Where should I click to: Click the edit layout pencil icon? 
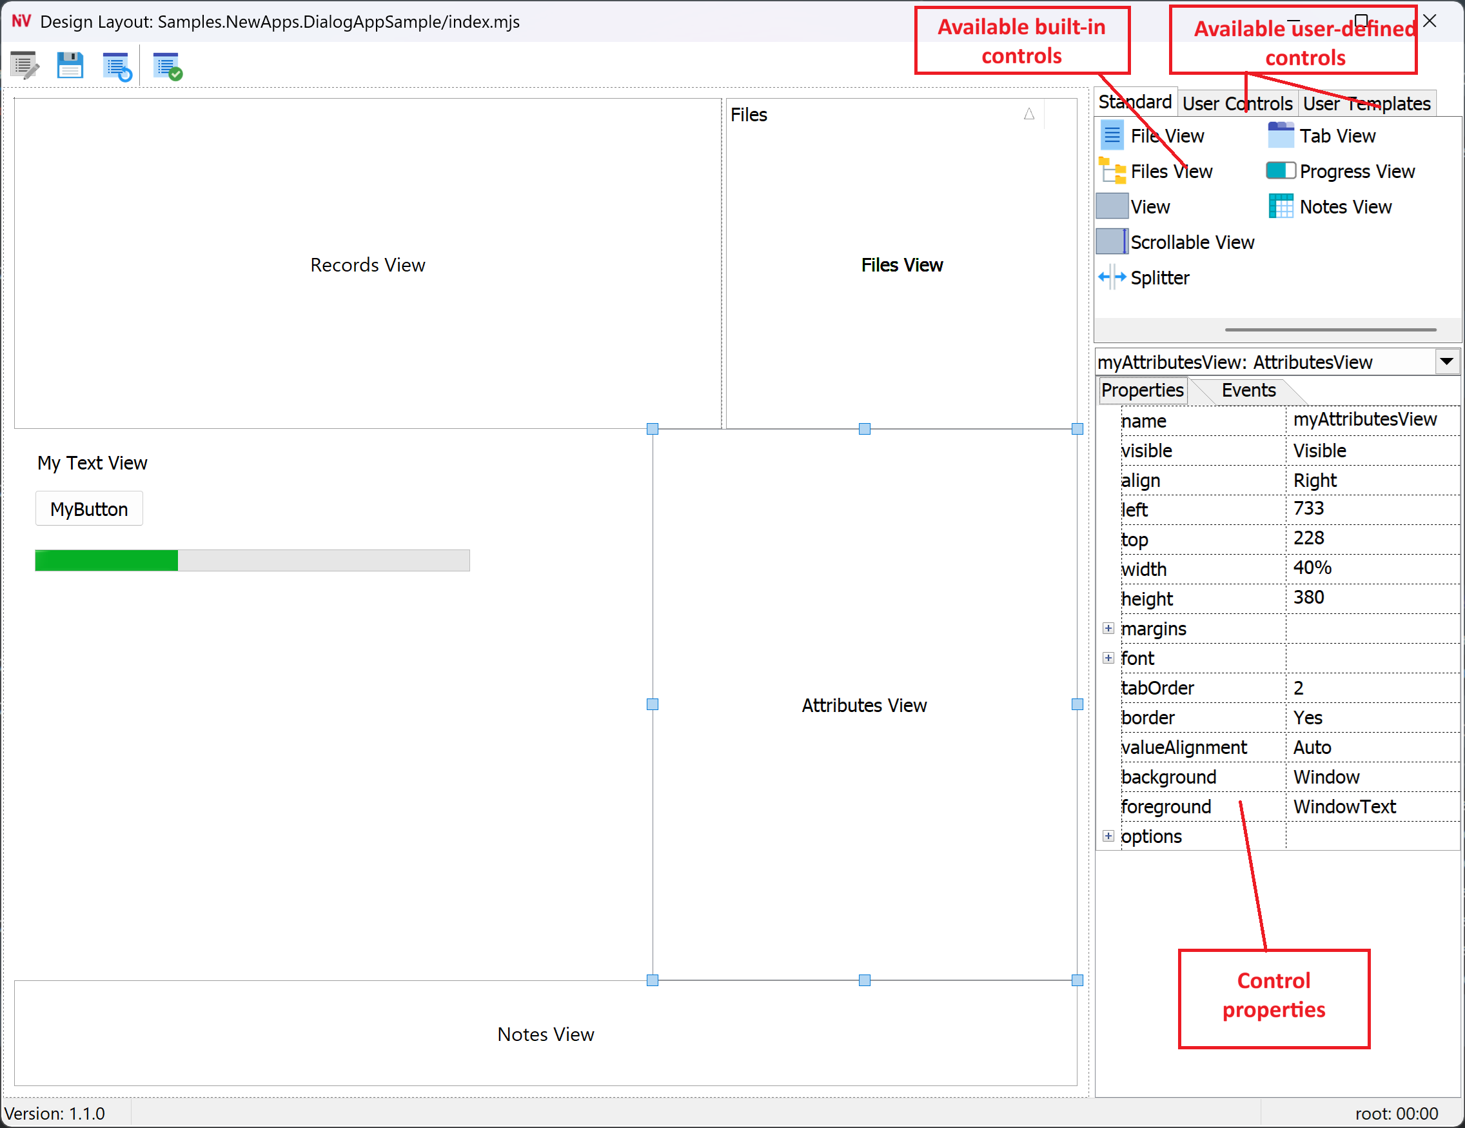point(25,66)
